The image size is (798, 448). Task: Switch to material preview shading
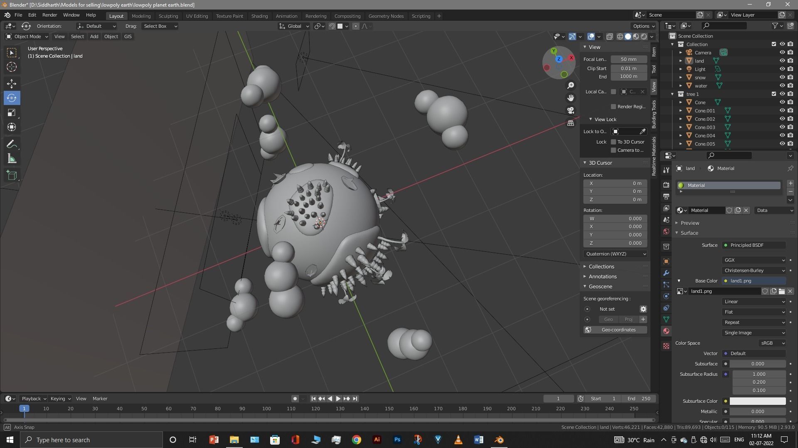(x=635, y=37)
